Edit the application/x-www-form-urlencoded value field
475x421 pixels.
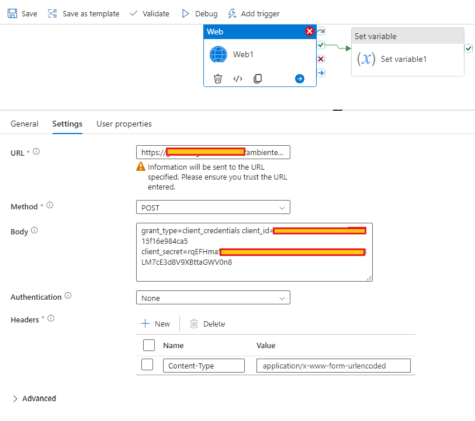point(333,366)
